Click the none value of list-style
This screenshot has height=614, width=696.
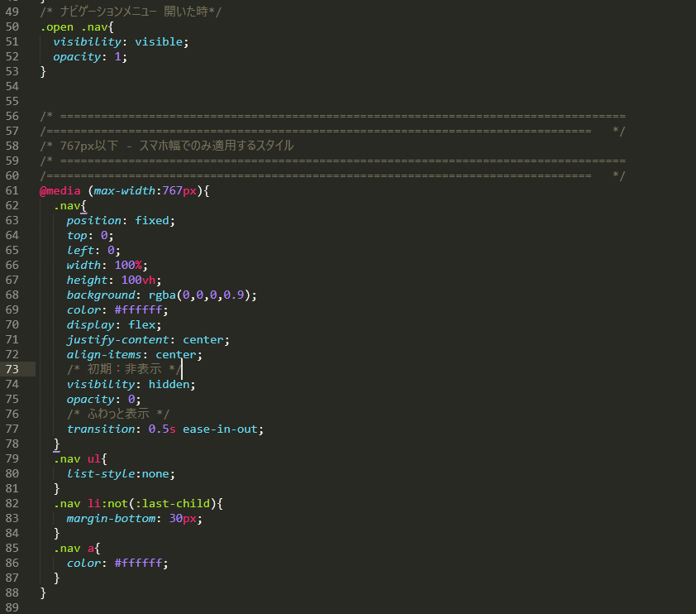click(155, 474)
